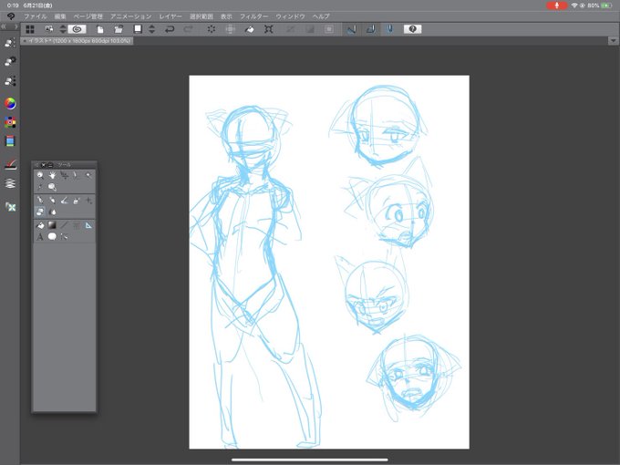
Task: Open the 編集 (Edit) menu
Action: click(60, 16)
